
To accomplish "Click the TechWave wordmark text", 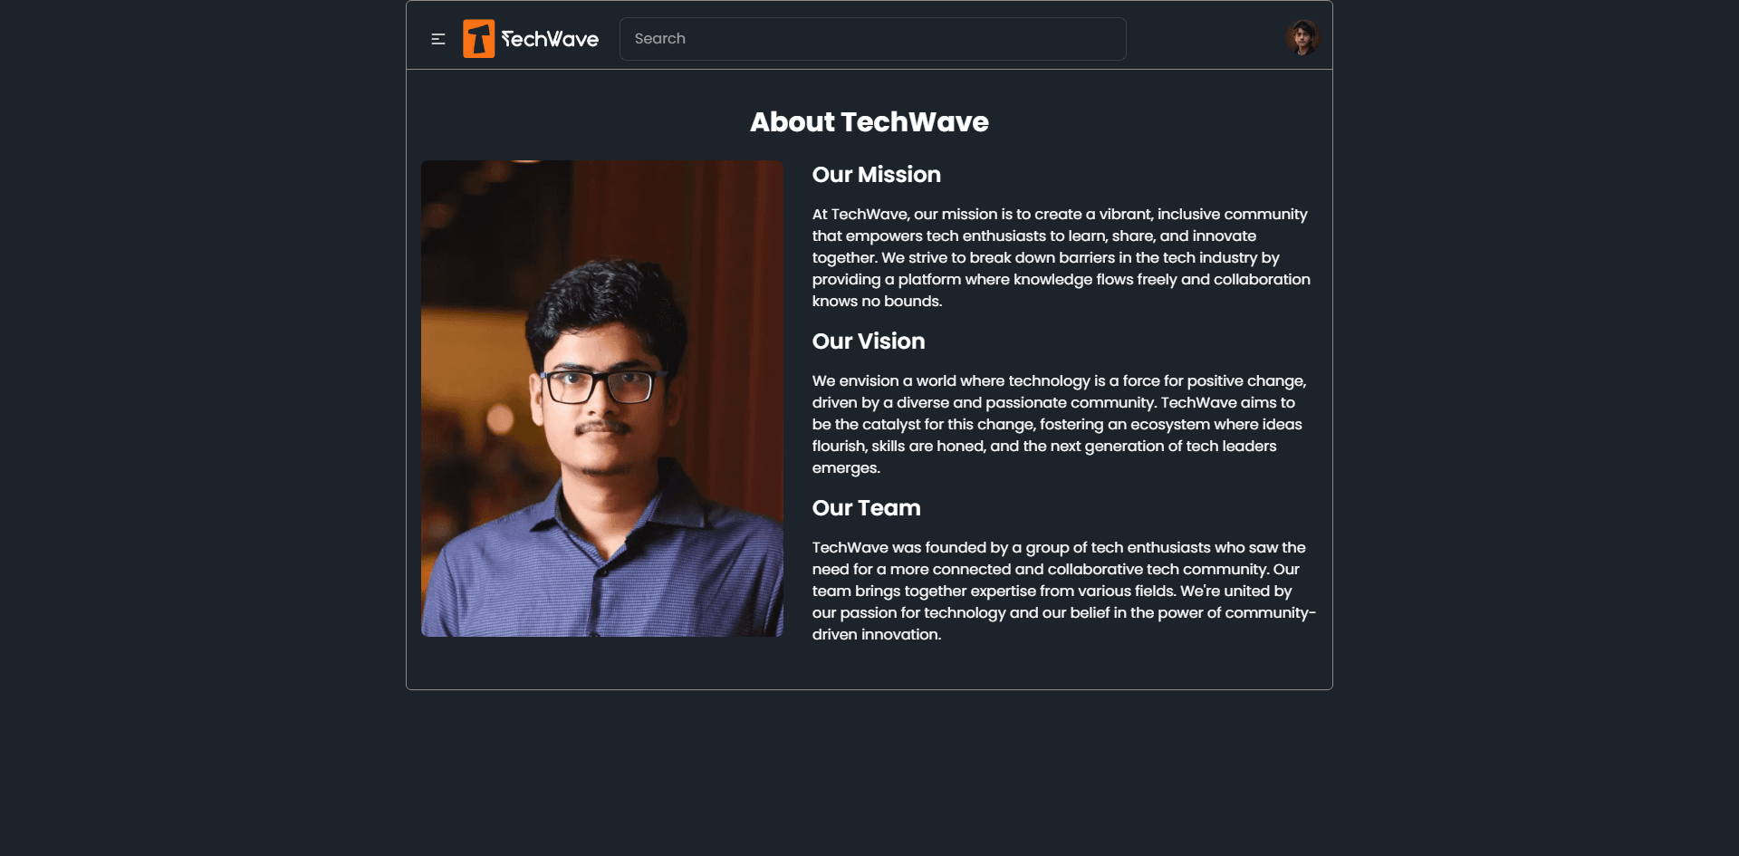I will point(550,39).
